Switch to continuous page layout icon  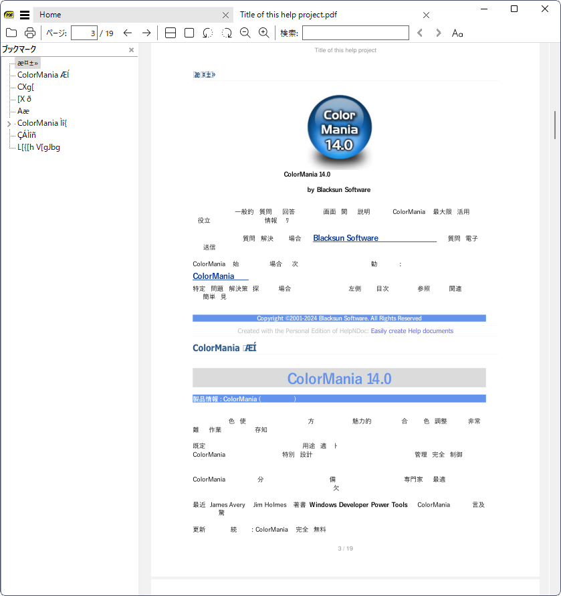click(171, 33)
